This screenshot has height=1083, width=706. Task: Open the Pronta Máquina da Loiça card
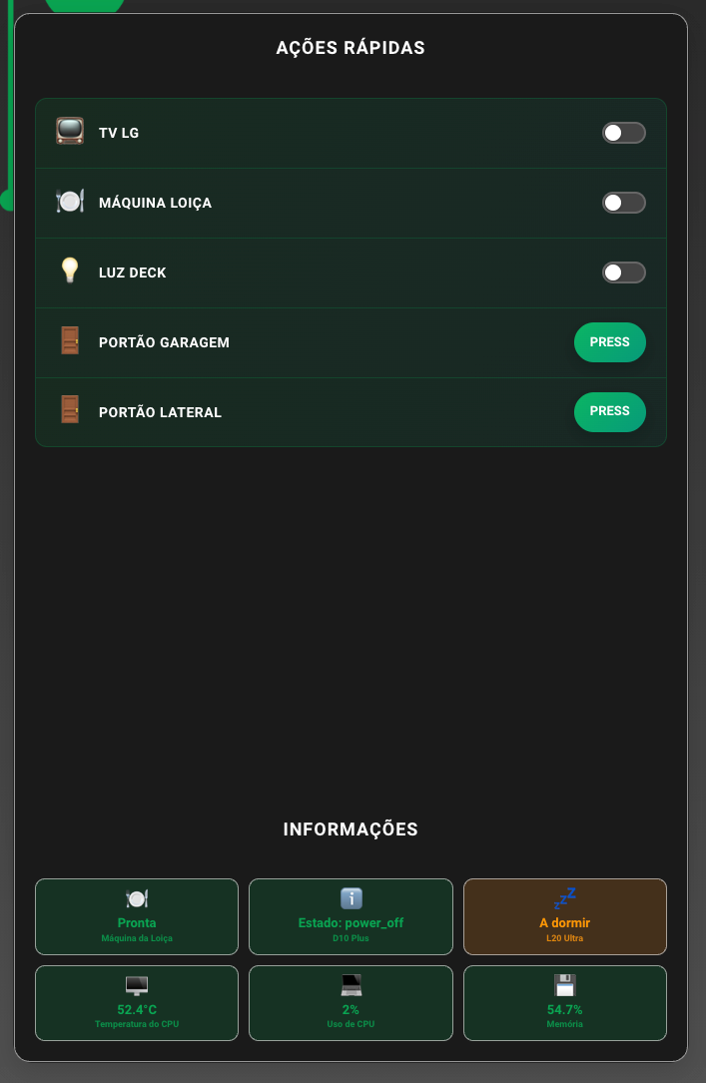tap(137, 917)
